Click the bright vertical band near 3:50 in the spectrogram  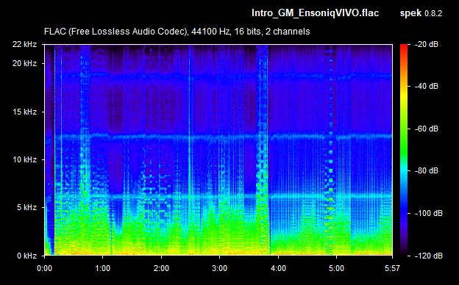click(x=263, y=149)
